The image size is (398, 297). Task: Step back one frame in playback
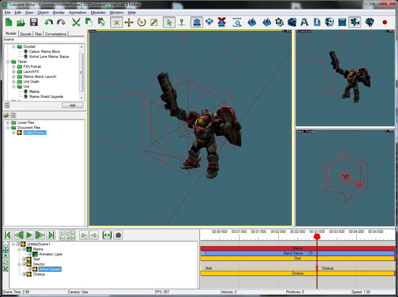tap(19, 235)
